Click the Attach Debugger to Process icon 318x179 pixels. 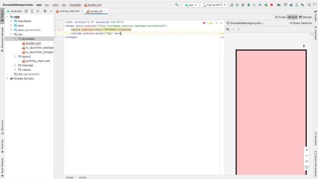coord(266,5)
